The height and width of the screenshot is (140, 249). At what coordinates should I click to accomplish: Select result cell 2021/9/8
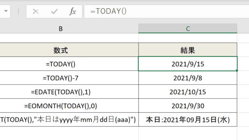pyautogui.click(x=188, y=78)
